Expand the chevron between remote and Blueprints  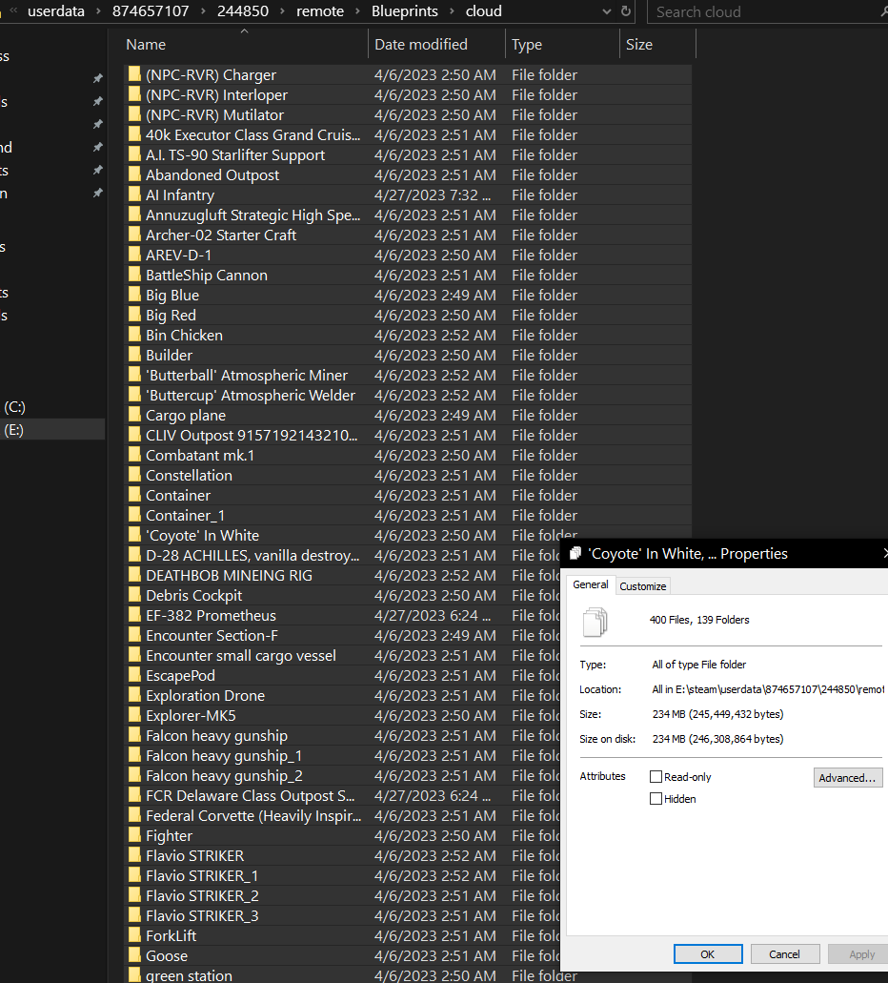pyautogui.click(x=358, y=11)
